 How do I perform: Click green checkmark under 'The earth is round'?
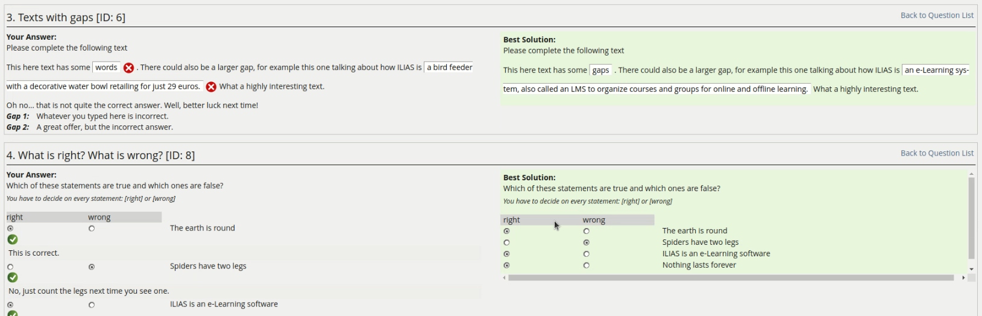click(x=13, y=239)
